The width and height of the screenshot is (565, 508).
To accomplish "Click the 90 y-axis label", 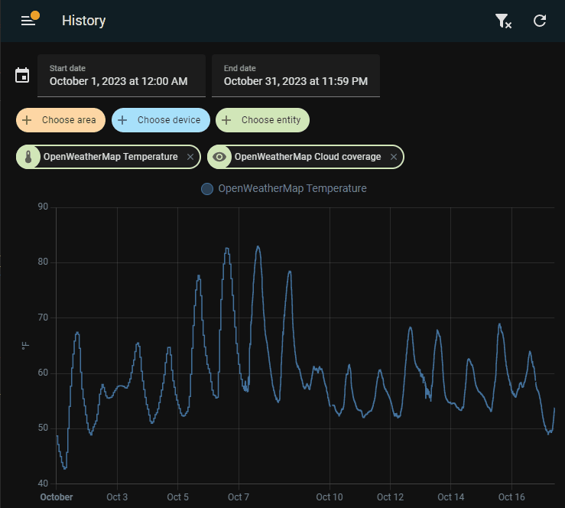I will point(43,207).
